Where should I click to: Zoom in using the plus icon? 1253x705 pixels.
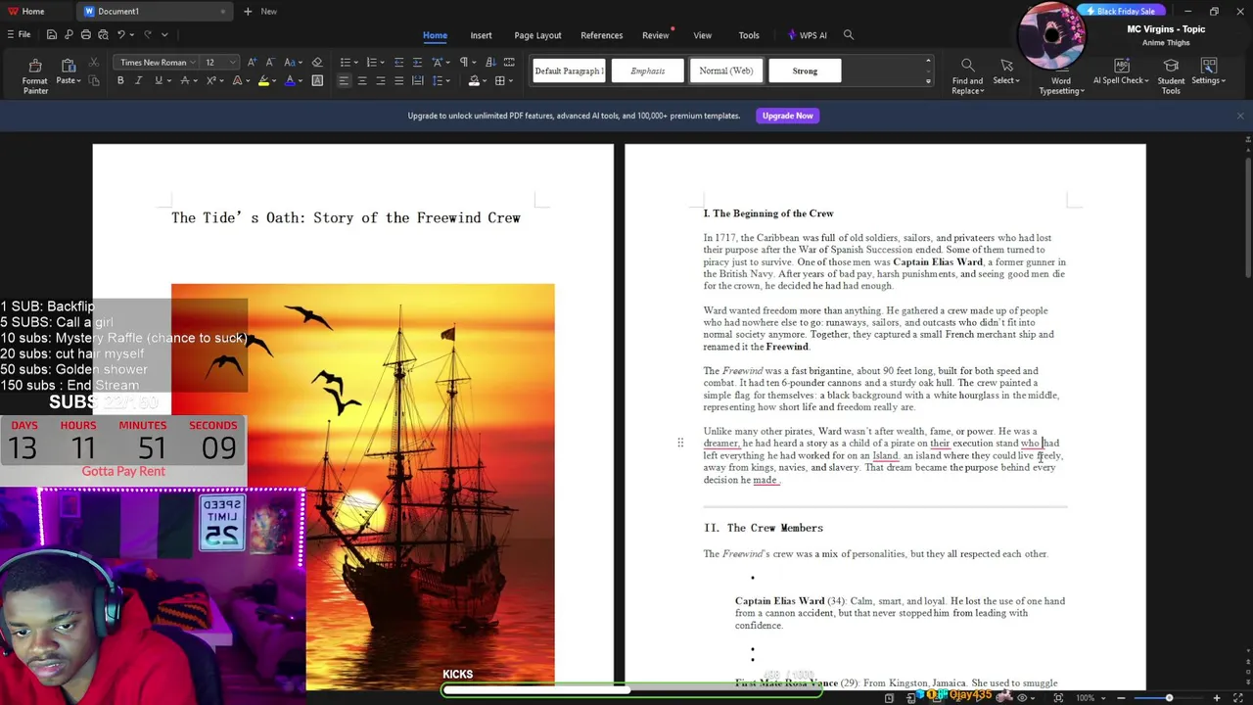pos(1217,698)
